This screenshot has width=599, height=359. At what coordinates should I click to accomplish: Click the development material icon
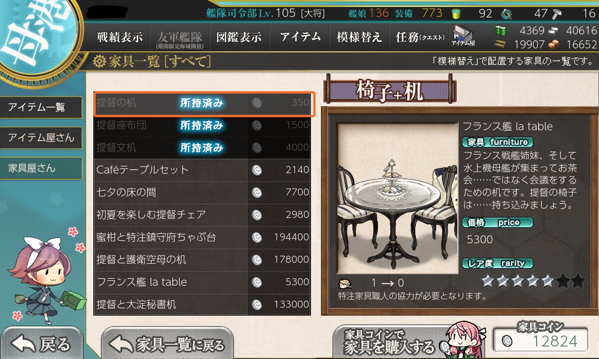tap(507, 13)
